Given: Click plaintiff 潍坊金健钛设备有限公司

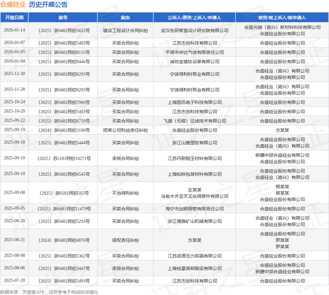Looking at the screenshot, I should (x=194, y=62).
